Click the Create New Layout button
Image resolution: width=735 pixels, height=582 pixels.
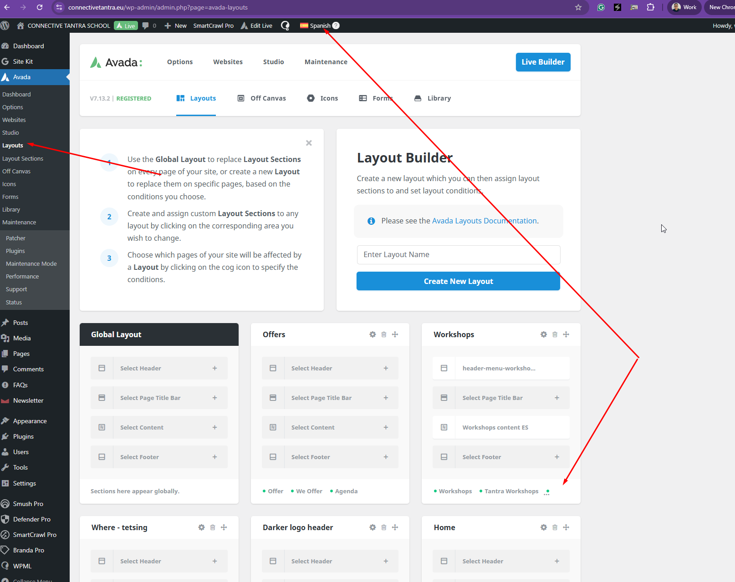point(458,281)
